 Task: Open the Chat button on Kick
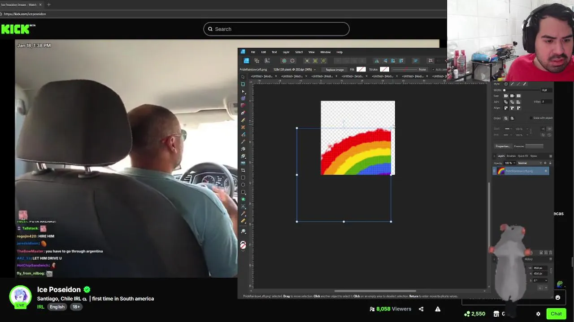(557, 314)
